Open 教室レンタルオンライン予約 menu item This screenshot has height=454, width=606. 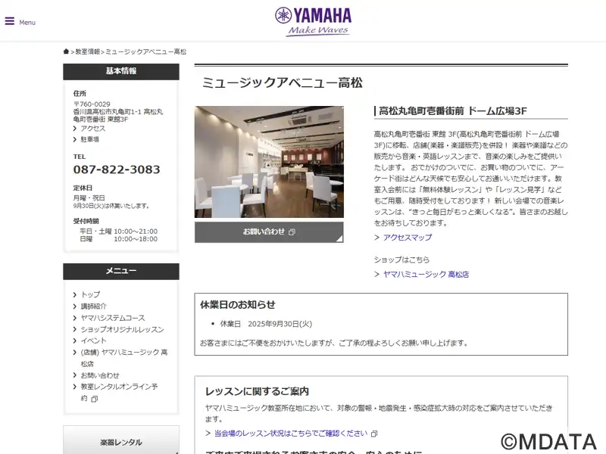(x=119, y=392)
